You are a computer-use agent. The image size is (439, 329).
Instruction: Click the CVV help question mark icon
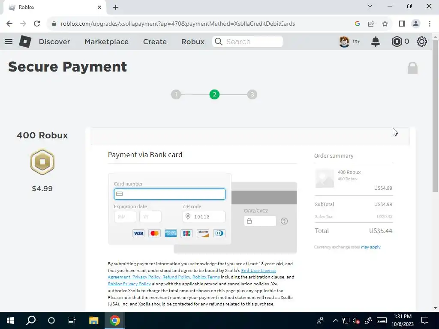click(284, 221)
